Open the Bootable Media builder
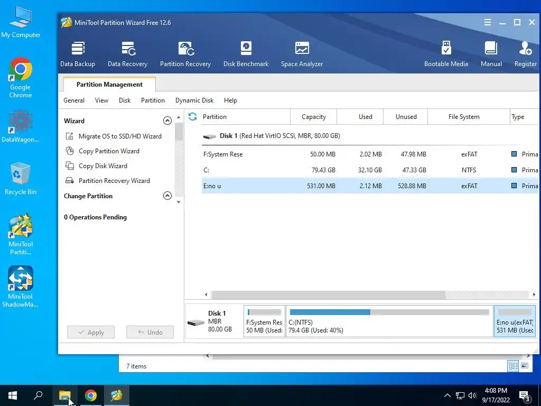The width and height of the screenshot is (541, 406). (x=446, y=54)
